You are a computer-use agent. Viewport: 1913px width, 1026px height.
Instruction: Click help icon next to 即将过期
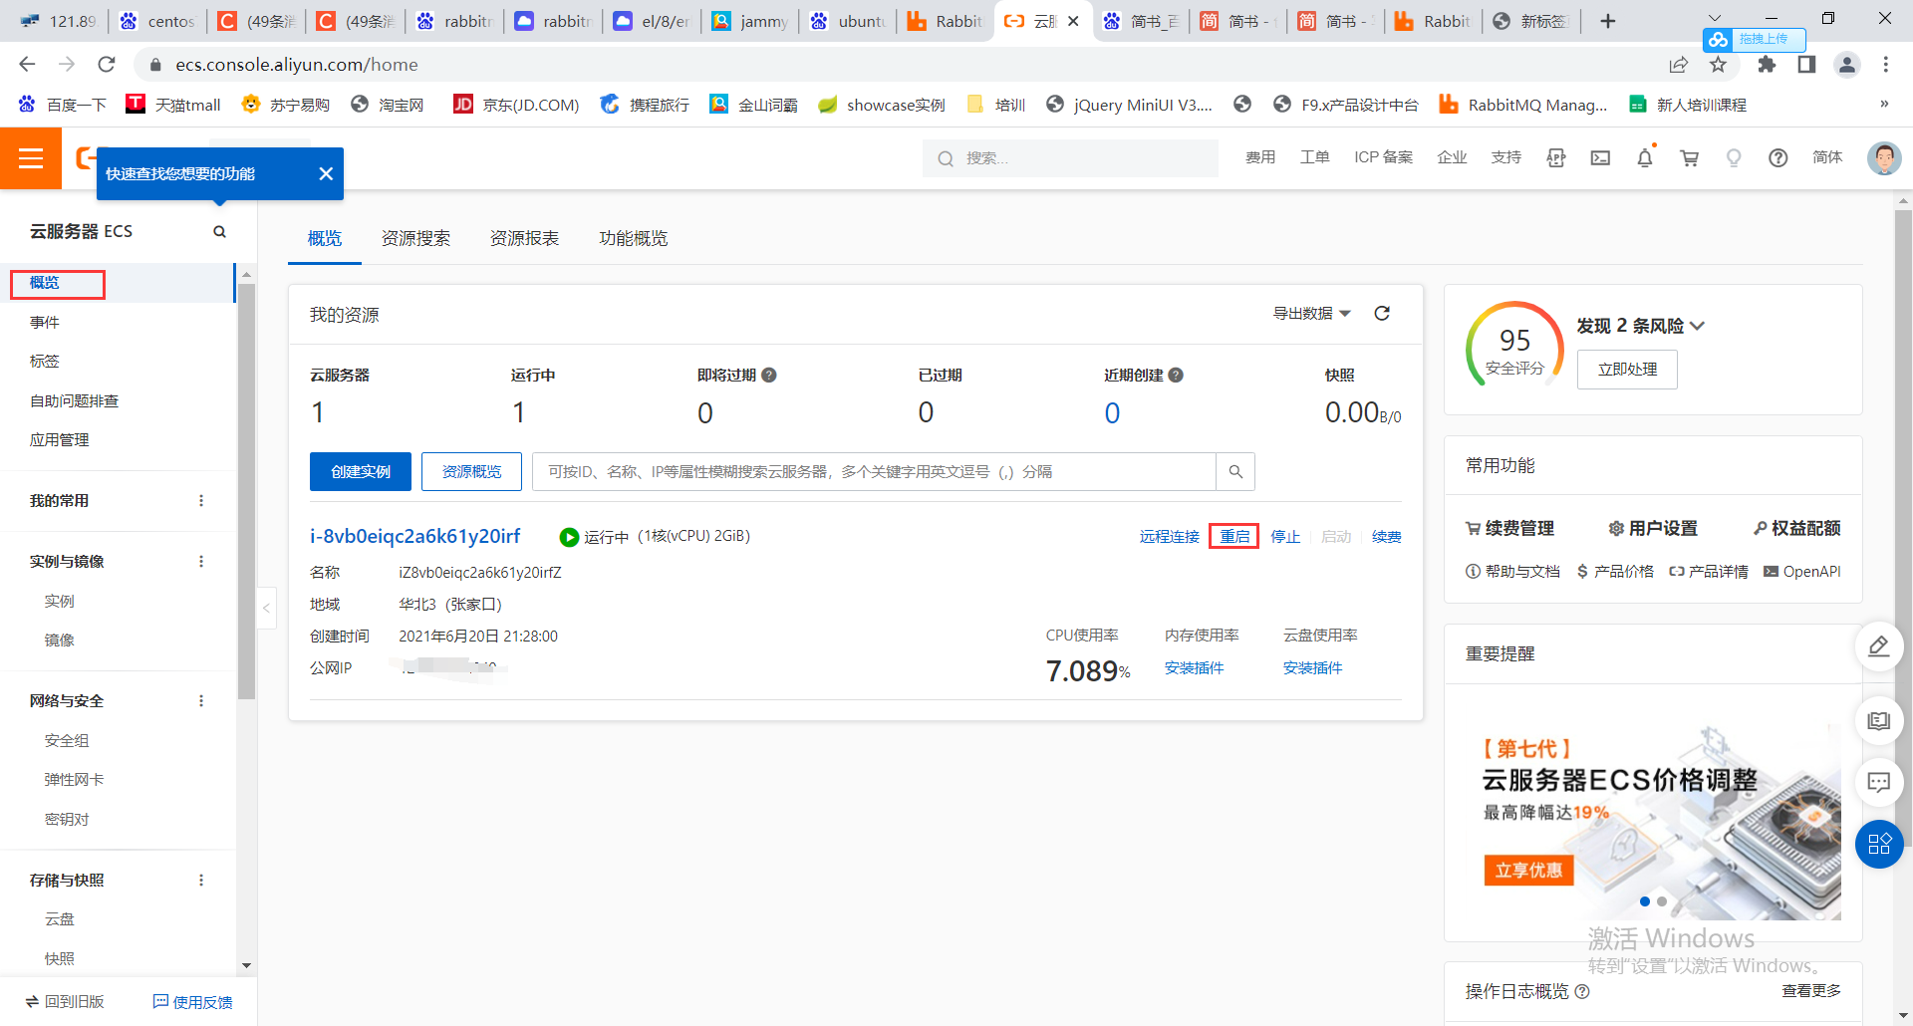click(769, 376)
